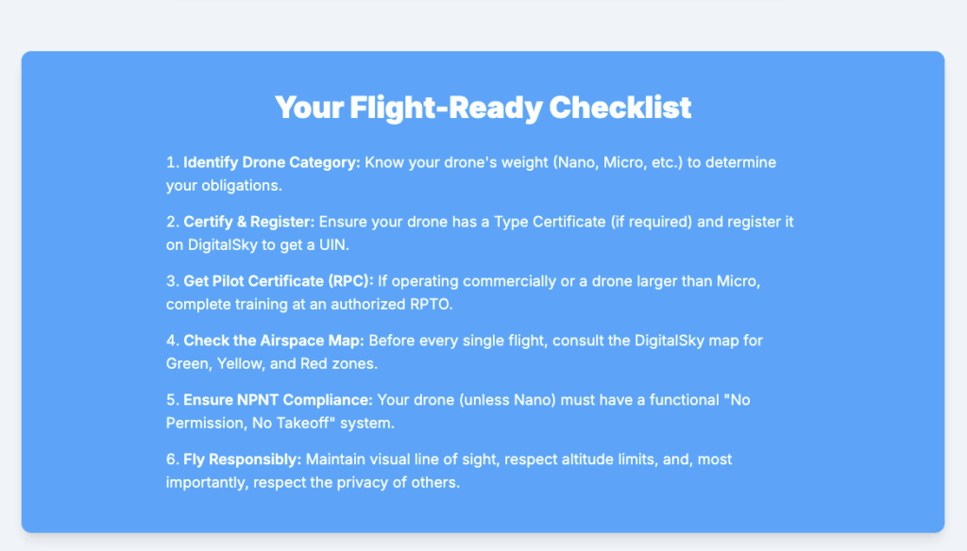Click the "1." list number
Viewport: 967px width, 551px height.
point(172,162)
